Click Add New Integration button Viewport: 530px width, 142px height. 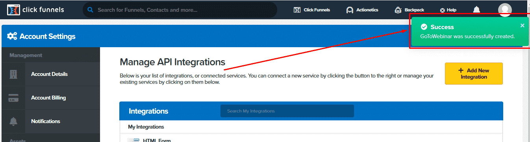pyautogui.click(x=474, y=74)
